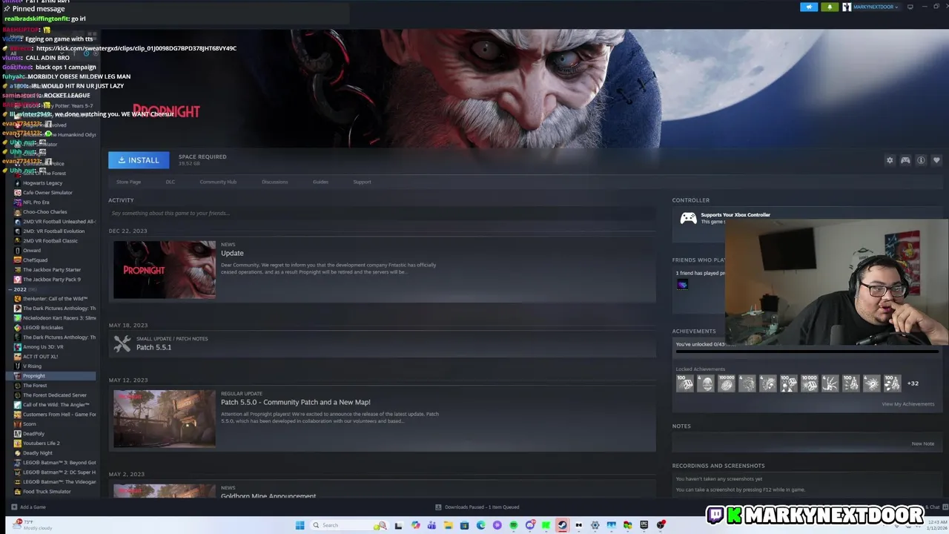Click View My Achievements link
Image resolution: width=949 pixels, height=534 pixels.
(907, 404)
